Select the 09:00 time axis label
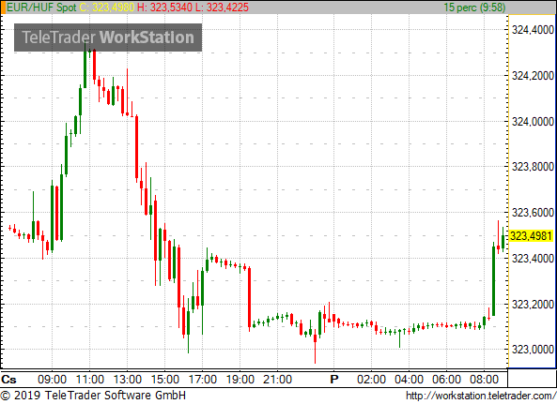Image resolution: width=557 pixels, height=404 pixels. 52,380
